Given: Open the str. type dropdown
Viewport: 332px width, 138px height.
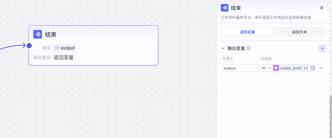Looking at the screenshot, I should 266,68.
